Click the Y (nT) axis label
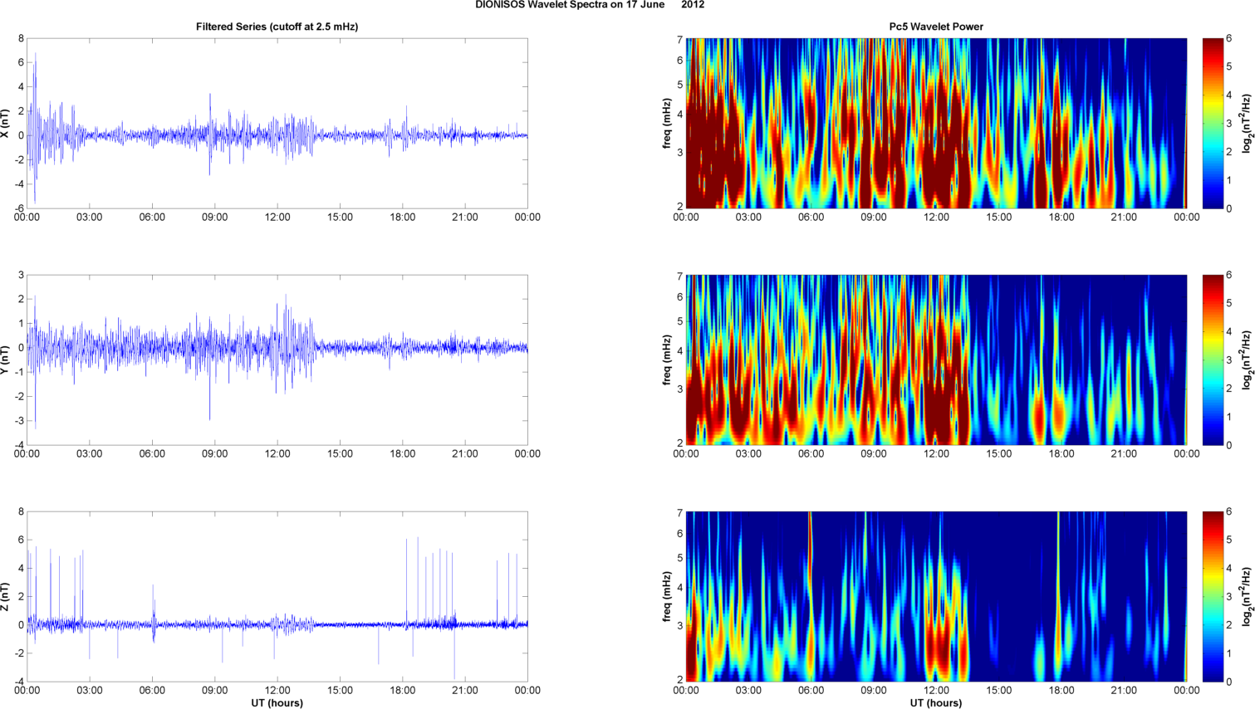Screen dimensions: 1255x709 click(x=6, y=359)
